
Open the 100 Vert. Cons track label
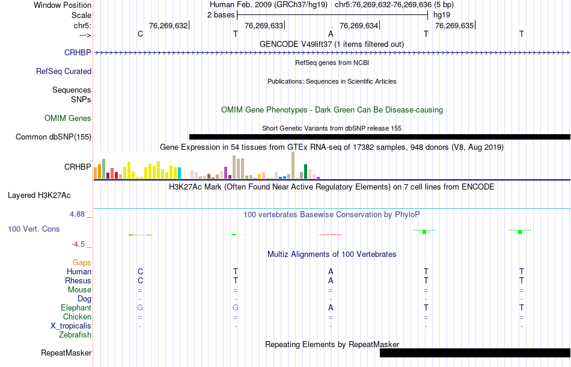pos(34,229)
